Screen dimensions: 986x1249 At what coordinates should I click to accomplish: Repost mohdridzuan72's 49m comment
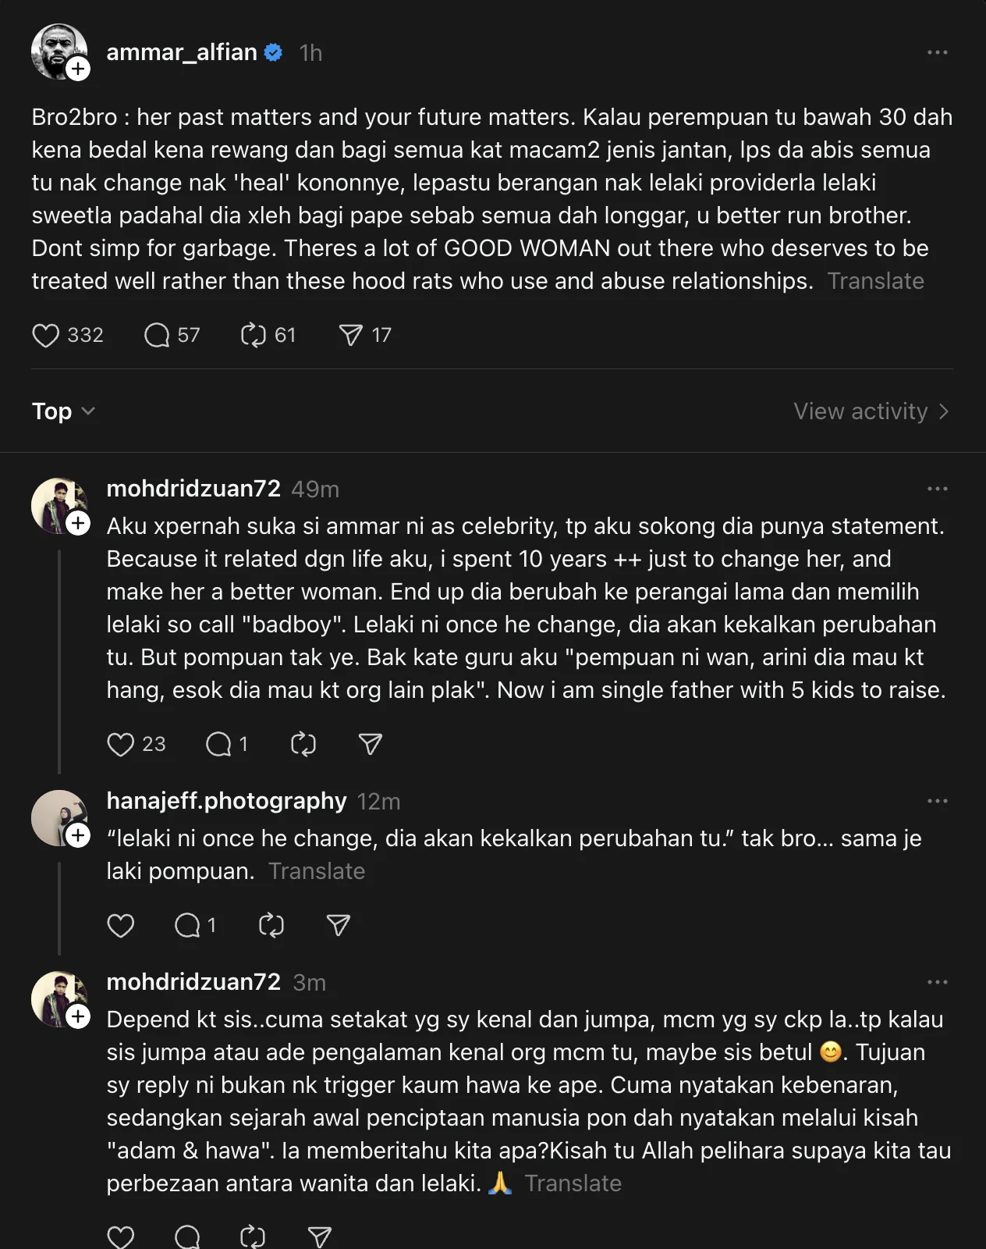point(303,745)
